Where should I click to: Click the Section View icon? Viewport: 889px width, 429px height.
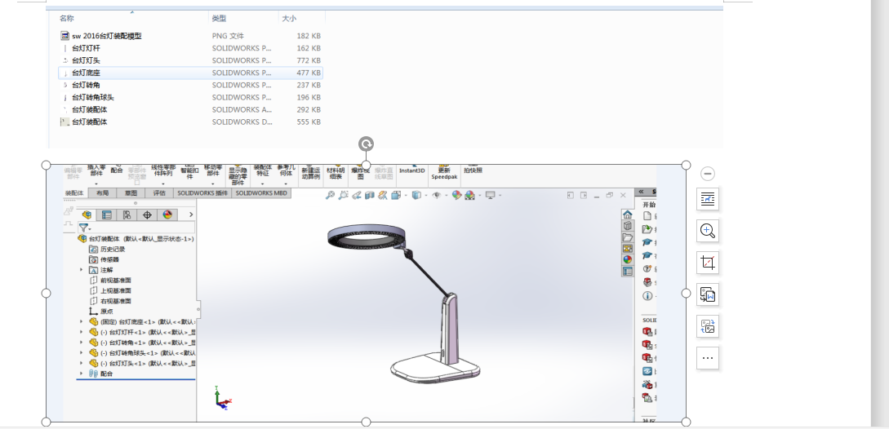[369, 195]
